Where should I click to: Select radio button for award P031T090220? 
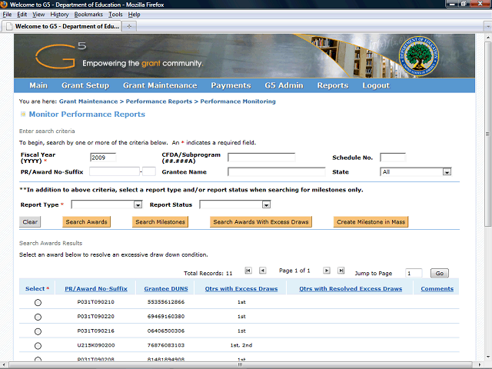[38, 317]
